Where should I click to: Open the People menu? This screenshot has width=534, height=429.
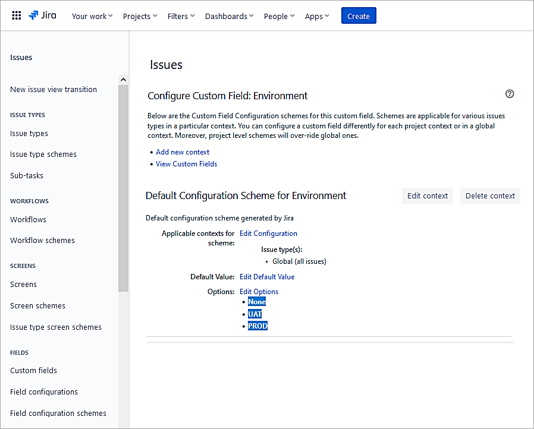click(279, 16)
